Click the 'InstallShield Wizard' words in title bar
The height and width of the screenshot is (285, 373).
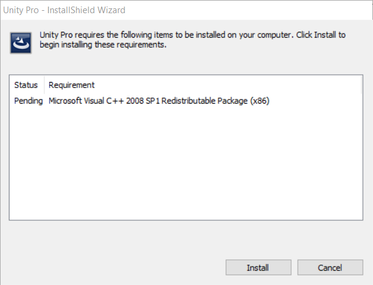click(x=86, y=10)
